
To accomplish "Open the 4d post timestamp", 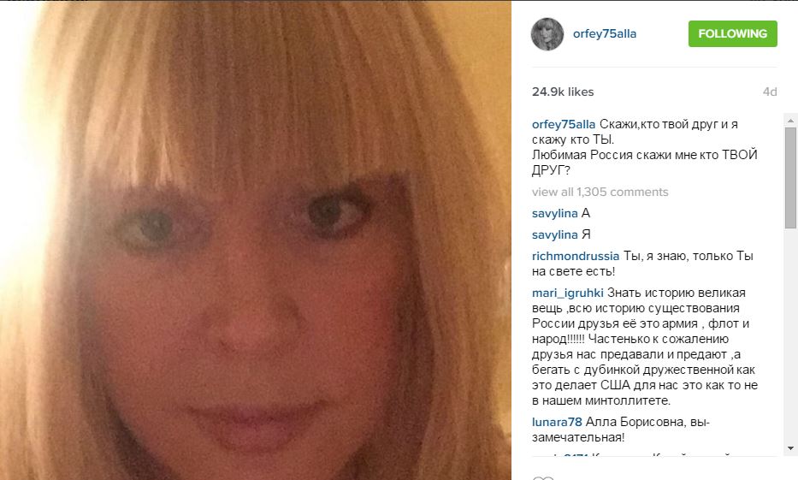I will 770,92.
